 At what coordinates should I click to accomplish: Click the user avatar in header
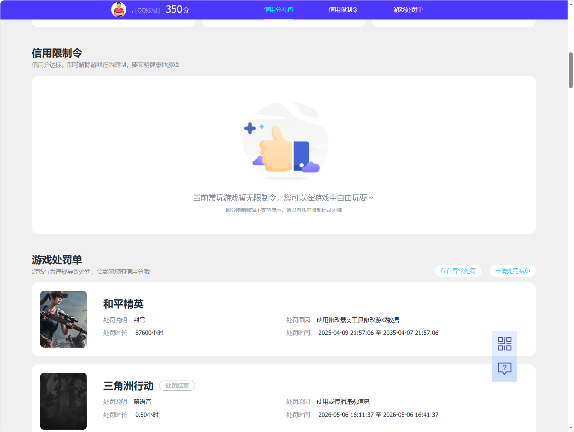(x=119, y=10)
